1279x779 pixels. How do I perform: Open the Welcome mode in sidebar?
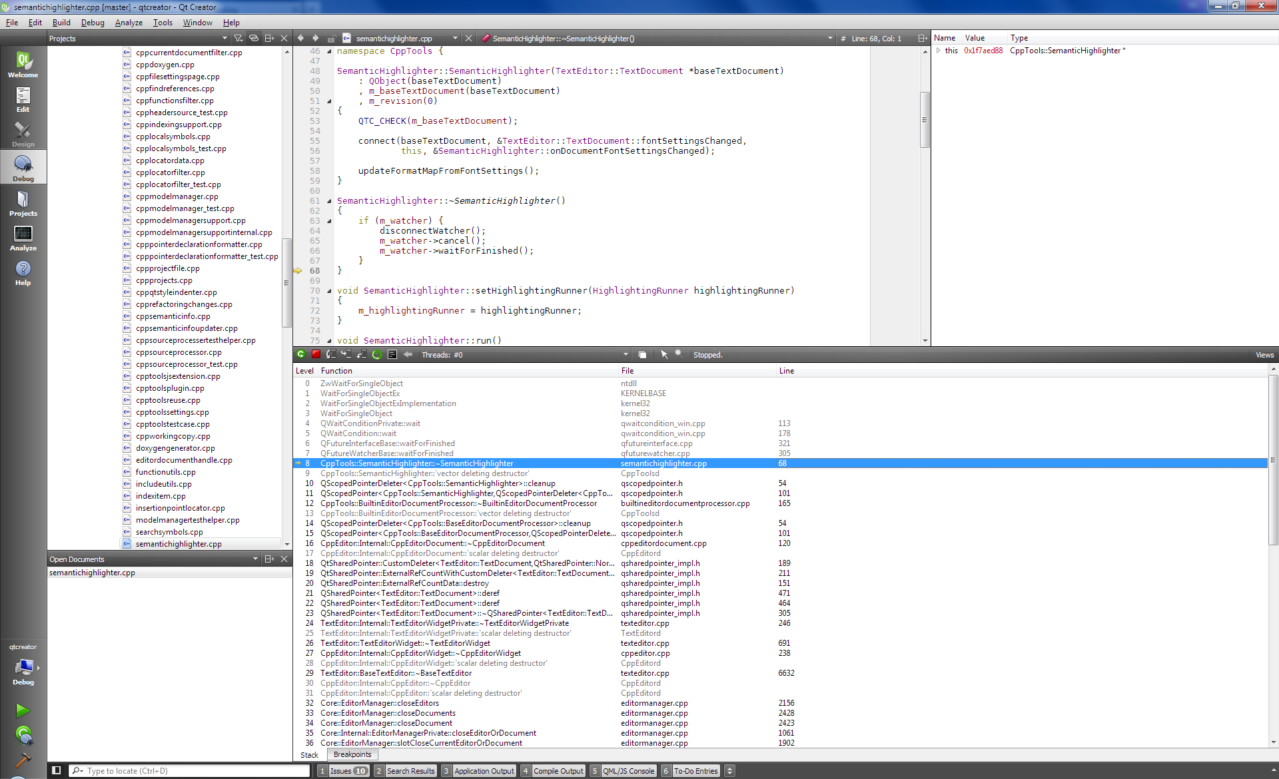click(x=23, y=65)
